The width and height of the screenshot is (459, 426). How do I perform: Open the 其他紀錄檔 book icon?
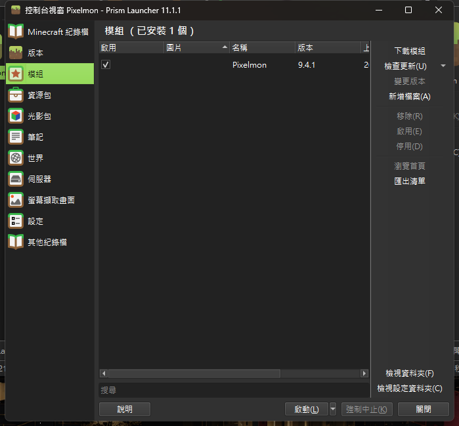(16, 243)
